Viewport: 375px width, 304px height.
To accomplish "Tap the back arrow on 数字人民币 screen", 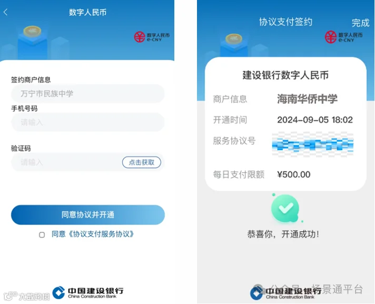I will (x=6, y=12).
